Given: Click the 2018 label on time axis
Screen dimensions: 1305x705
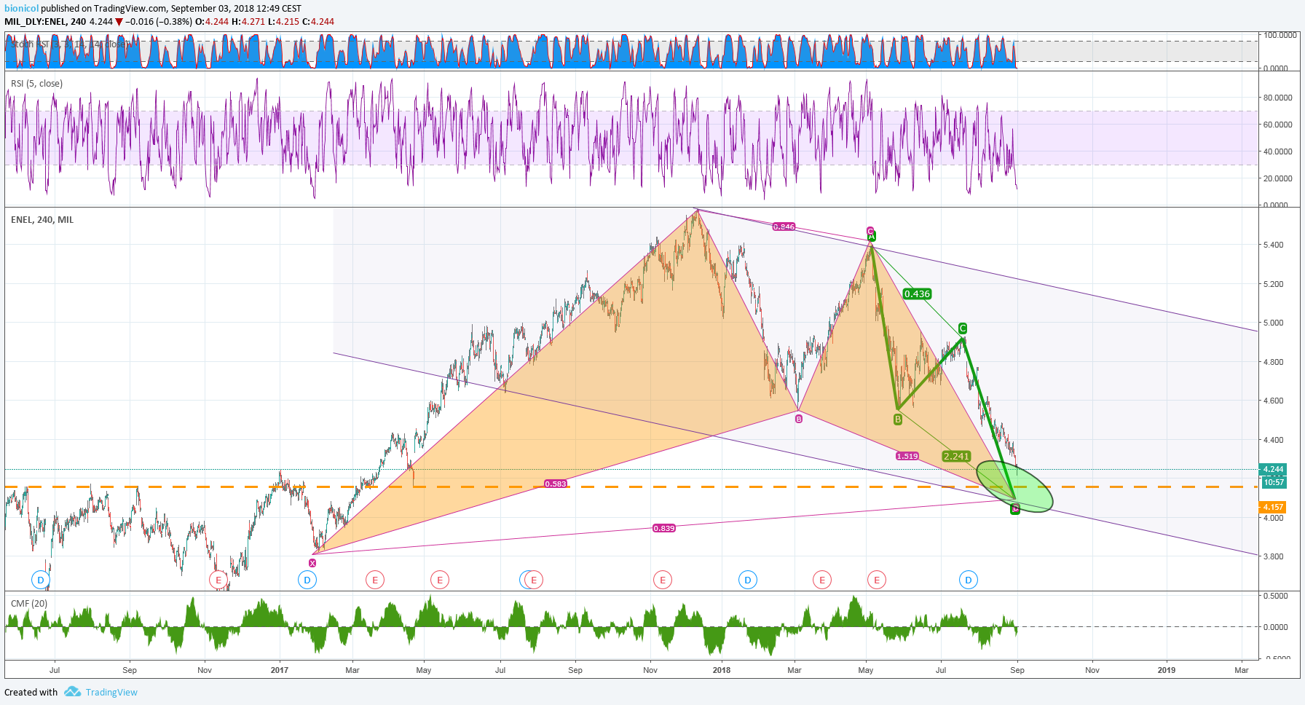Looking at the screenshot, I should 721,670.
